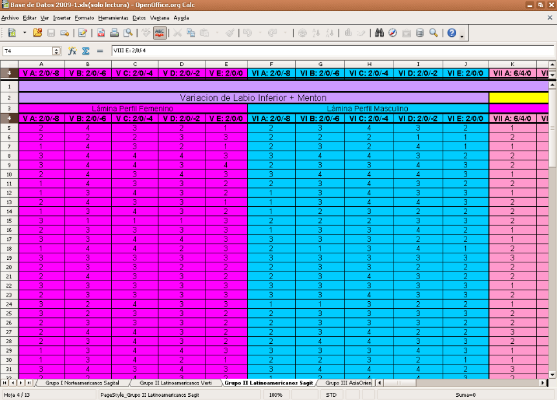This screenshot has height=402, width=557.
Task: Open Page Preview mode
Action: pyautogui.click(x=127, y=32)
